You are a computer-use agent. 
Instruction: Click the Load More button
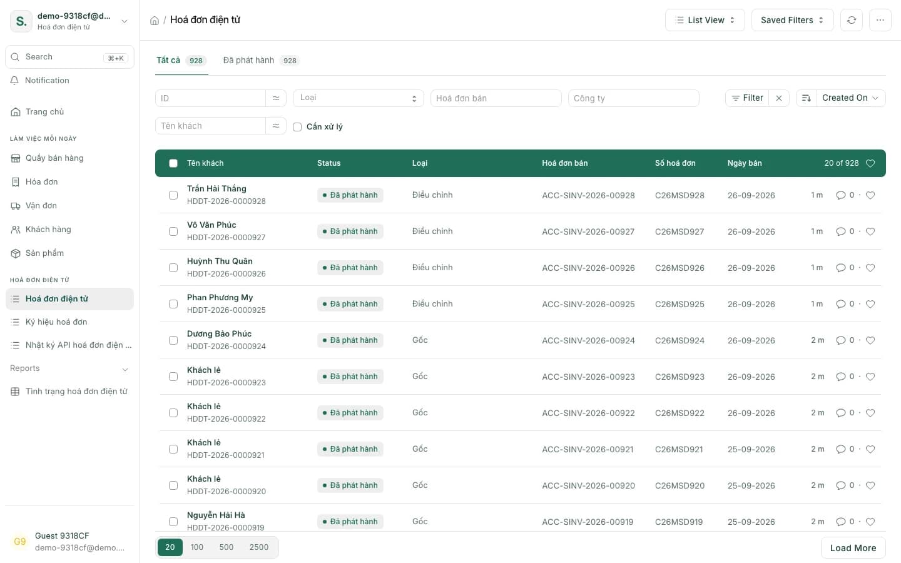853,548
